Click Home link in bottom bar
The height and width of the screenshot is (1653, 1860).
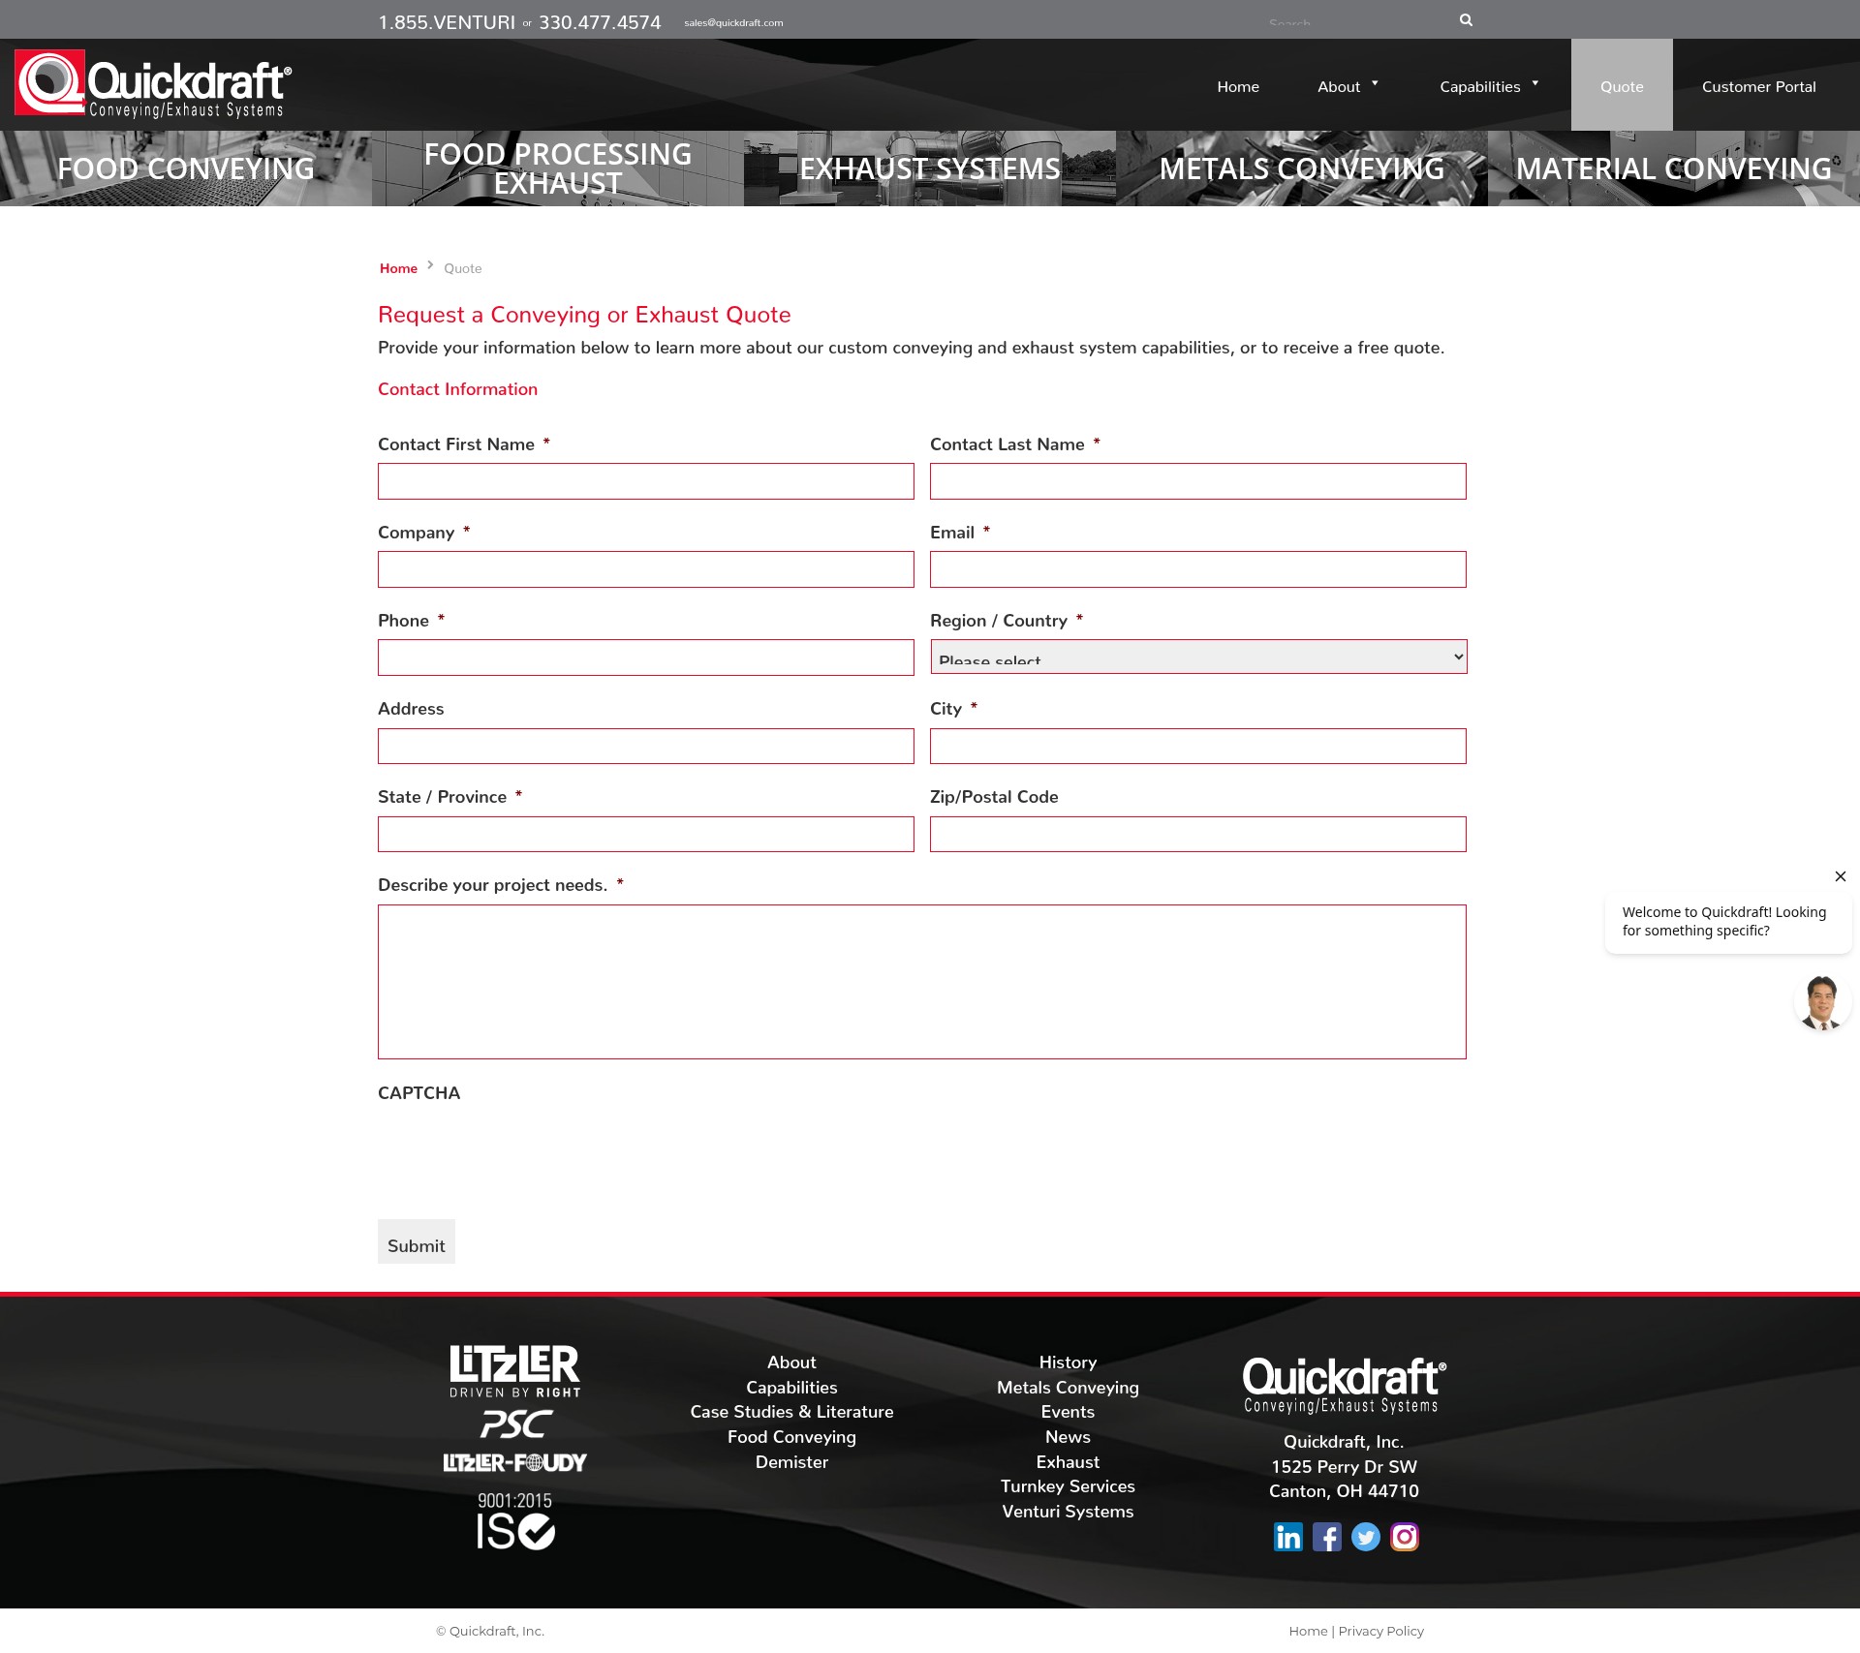pos(1308,1631)
